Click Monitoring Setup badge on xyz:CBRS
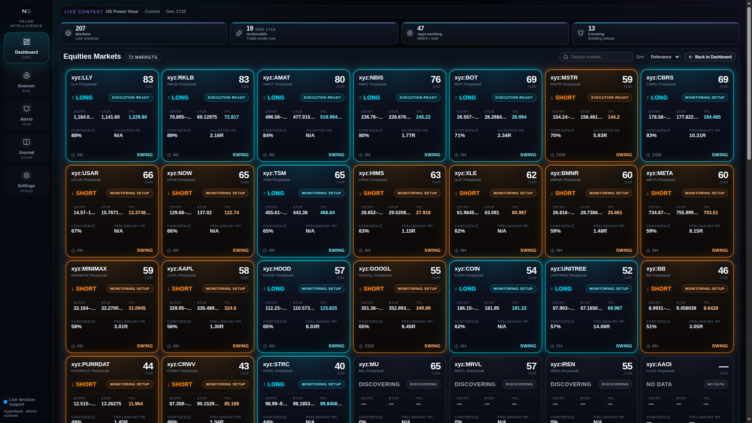Viewport: 752px width, 423px height. coord(705,98)
